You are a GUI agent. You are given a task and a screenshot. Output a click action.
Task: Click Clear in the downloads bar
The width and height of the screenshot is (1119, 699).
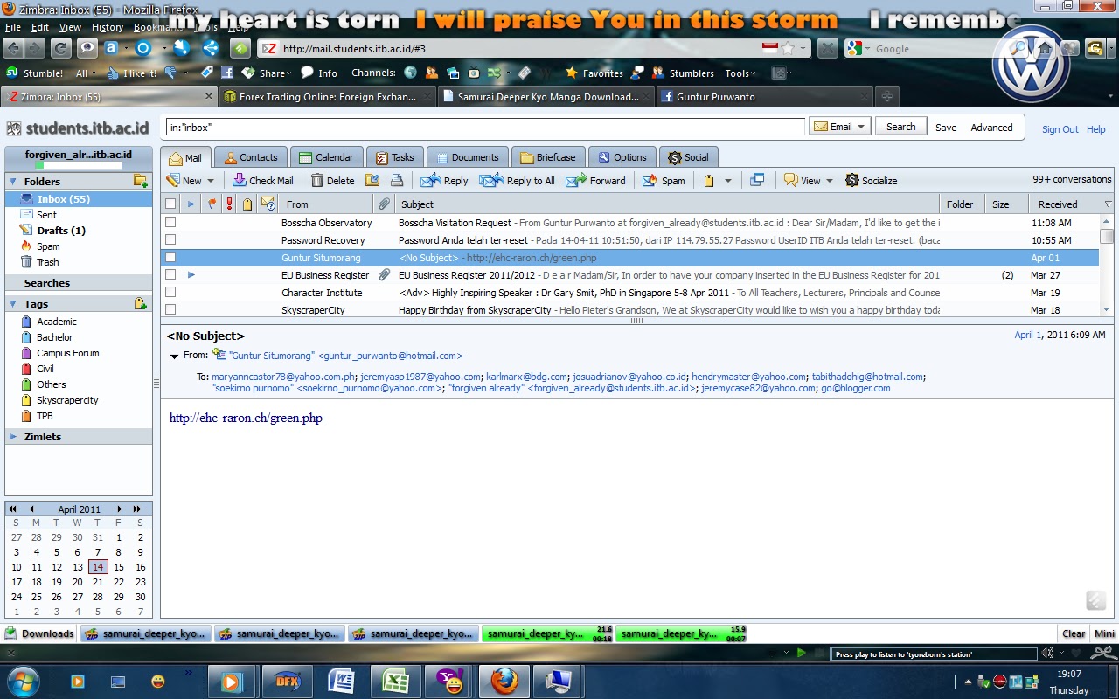coord(1074,633)
